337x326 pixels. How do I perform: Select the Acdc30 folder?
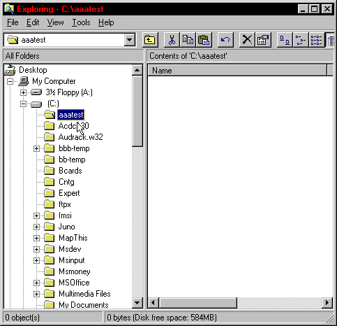pyautogui.click(x=73, y=126)
